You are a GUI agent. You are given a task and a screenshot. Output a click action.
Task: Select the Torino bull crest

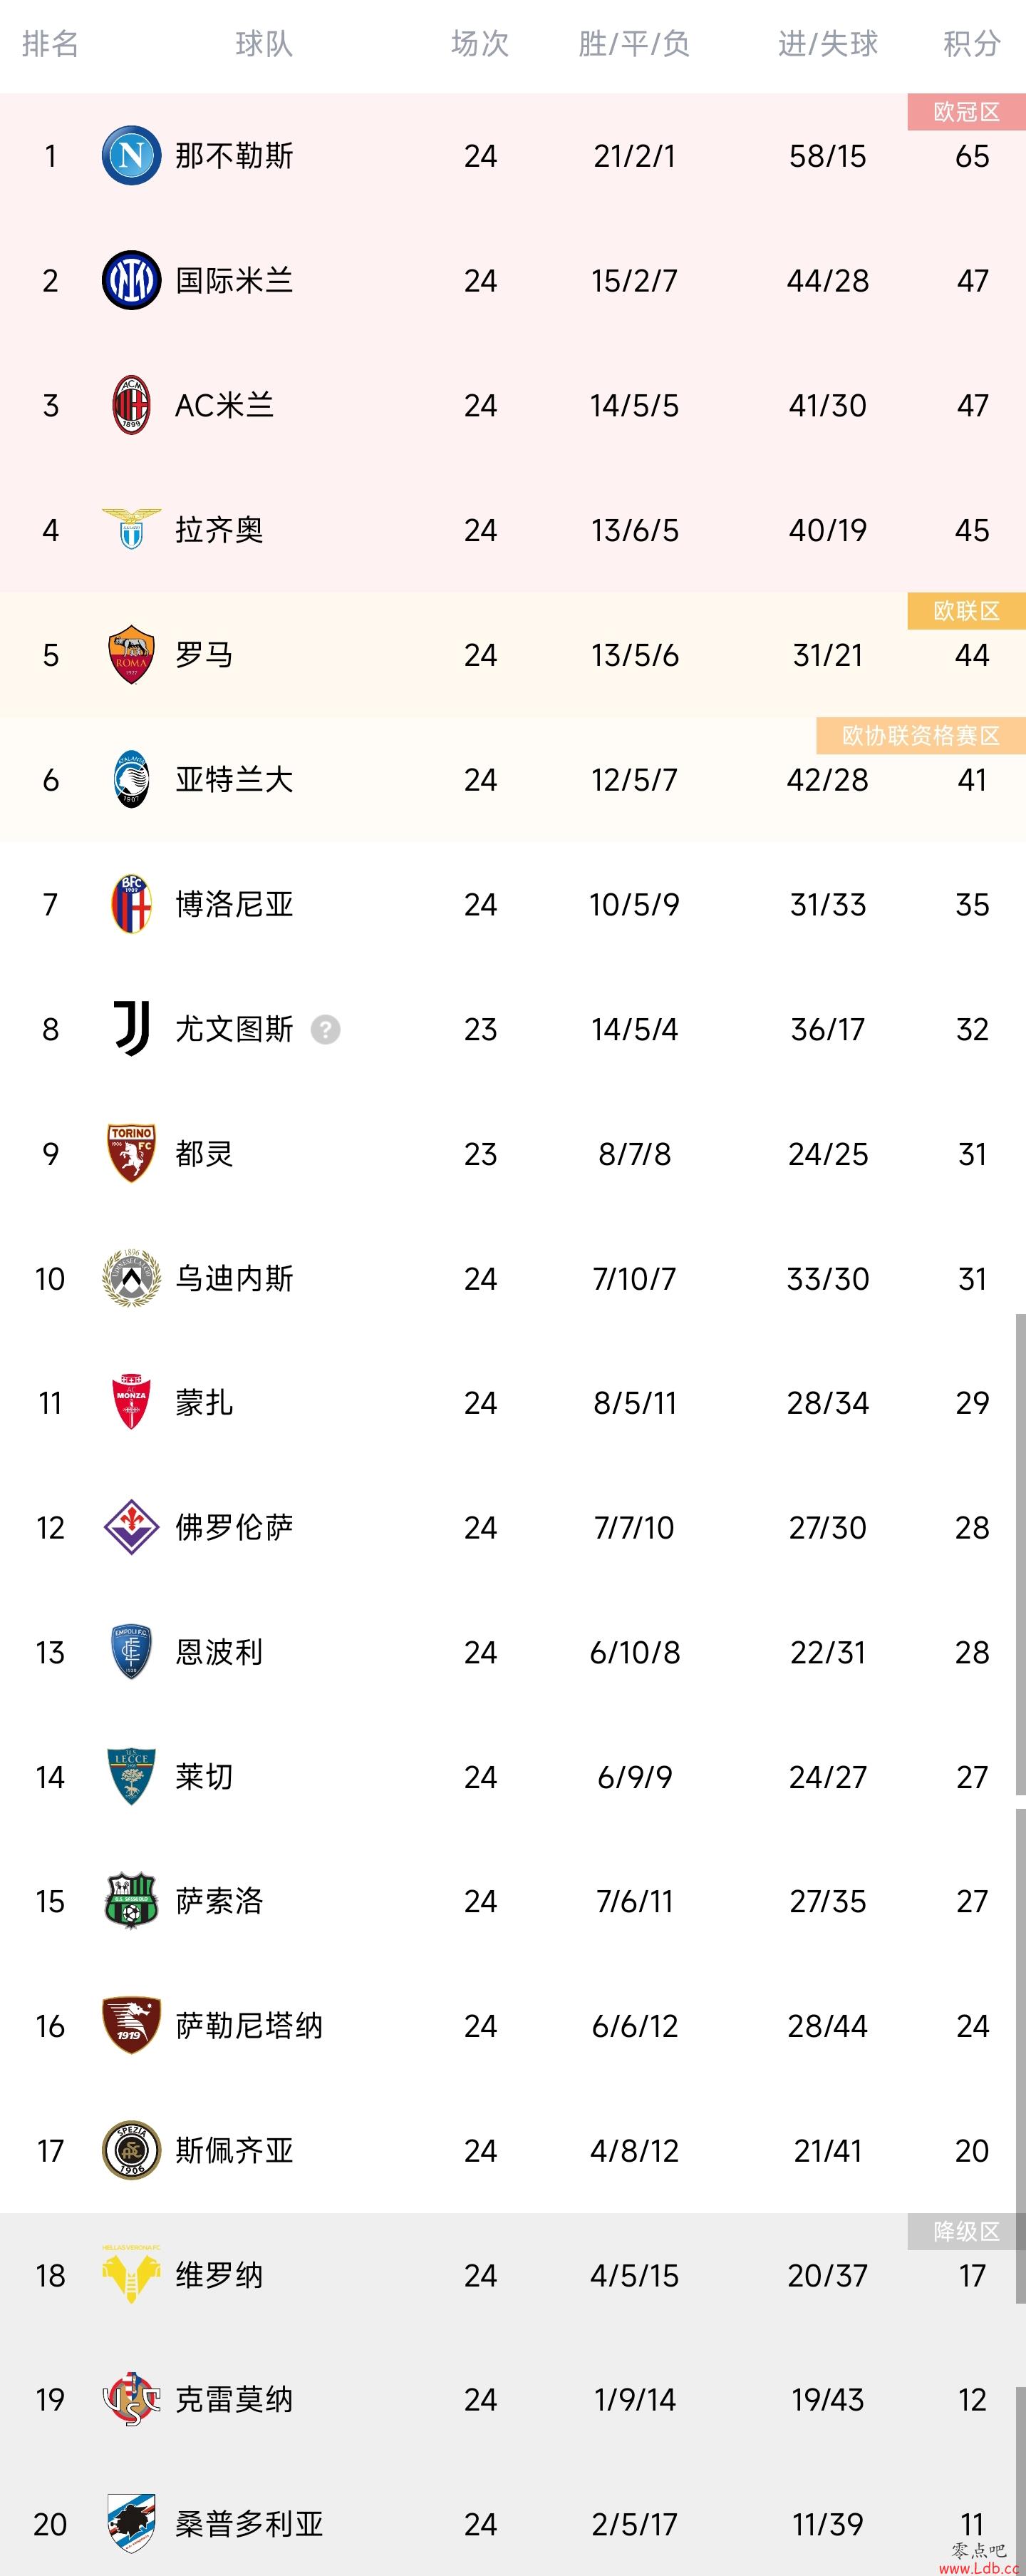point(131,1153)
